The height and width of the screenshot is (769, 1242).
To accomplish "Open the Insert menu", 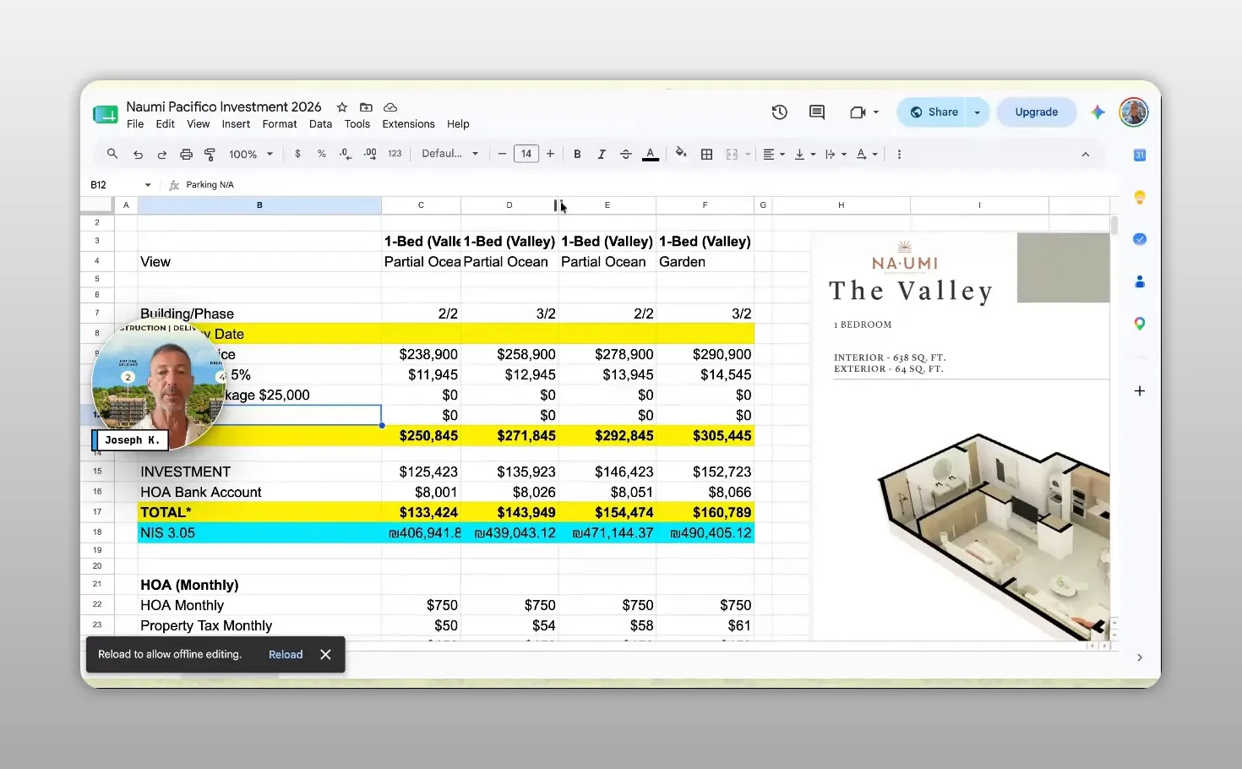I will point(236,124).
